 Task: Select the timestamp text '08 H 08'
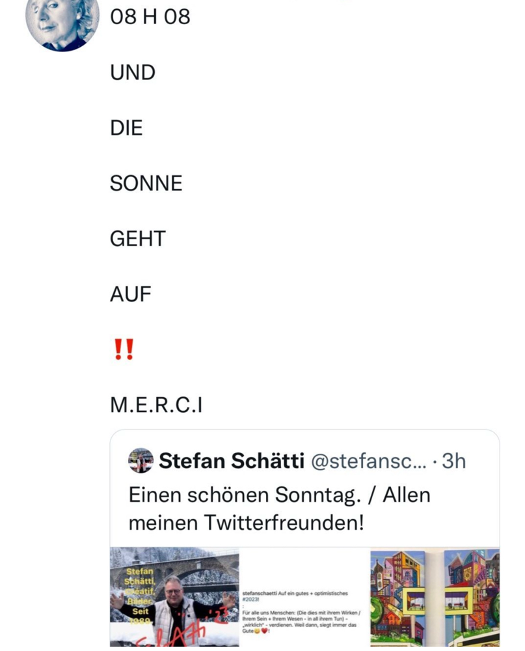pos(150,18)
